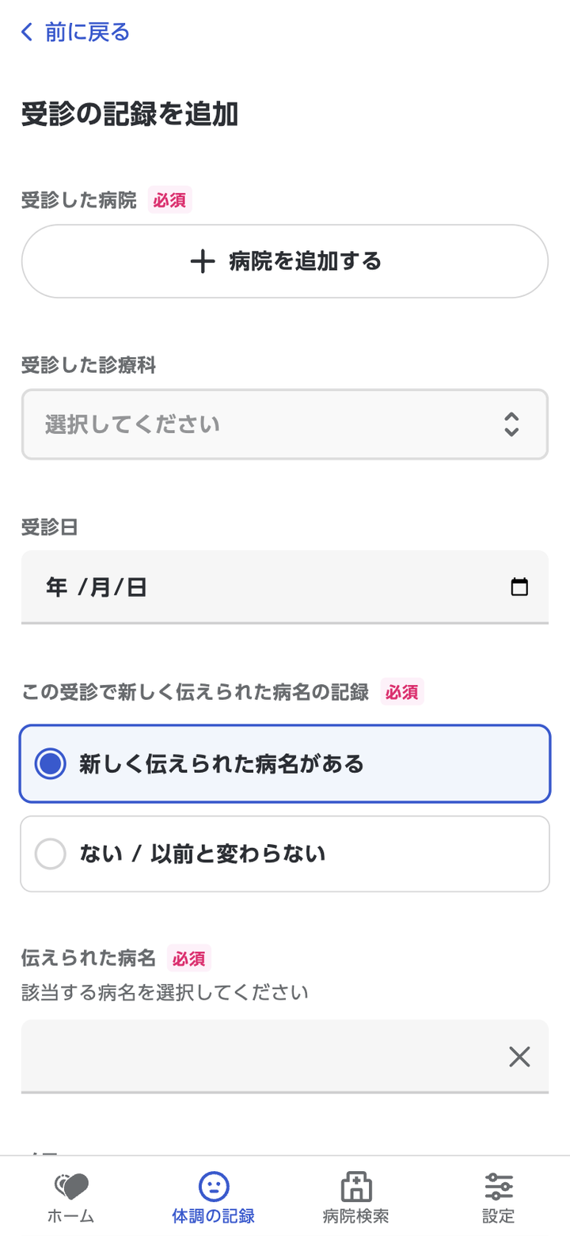Tap the face icon for 体調の記録

[x=213, y=1186]
